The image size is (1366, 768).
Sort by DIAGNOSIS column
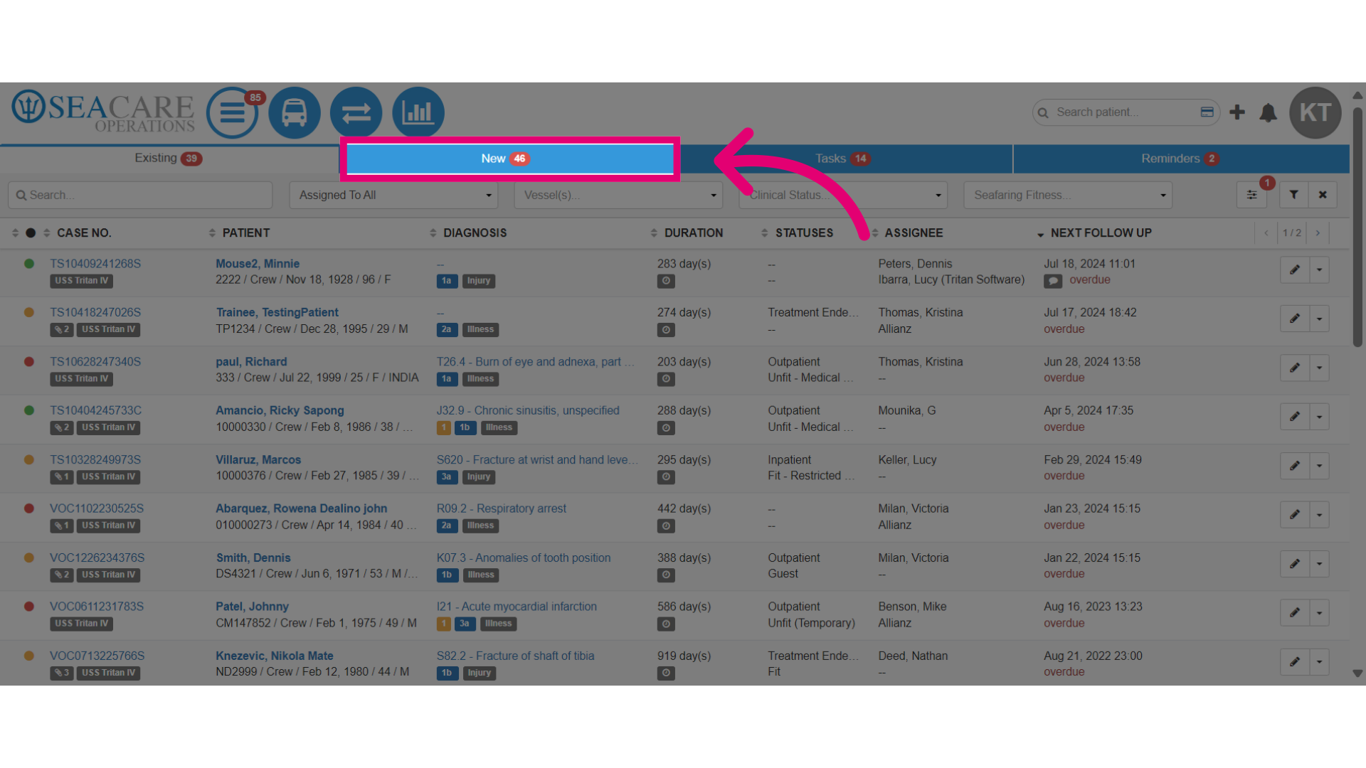(x=475, y=233)
